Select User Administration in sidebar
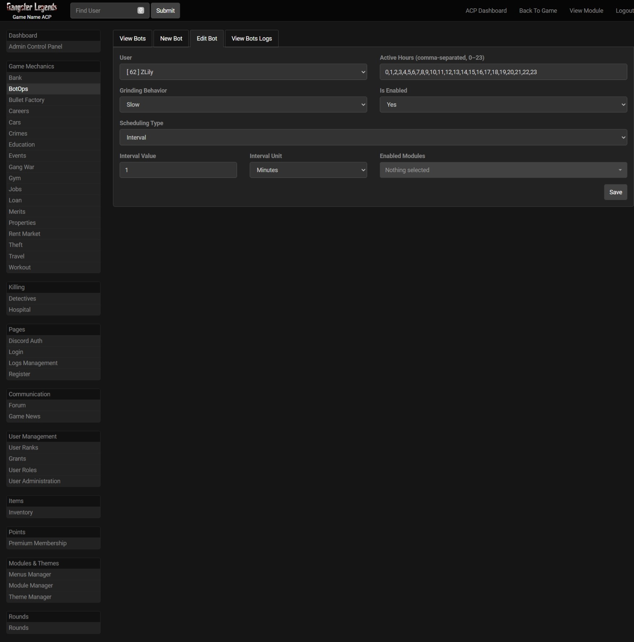Screen dimensions: 634x642 pyautogui.click(x=34, y=481)
